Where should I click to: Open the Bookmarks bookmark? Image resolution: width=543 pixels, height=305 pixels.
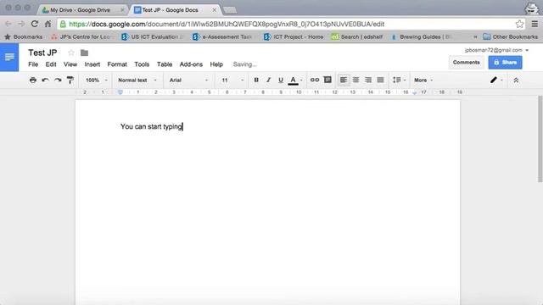pyautogui.click(x=23, y=36)
